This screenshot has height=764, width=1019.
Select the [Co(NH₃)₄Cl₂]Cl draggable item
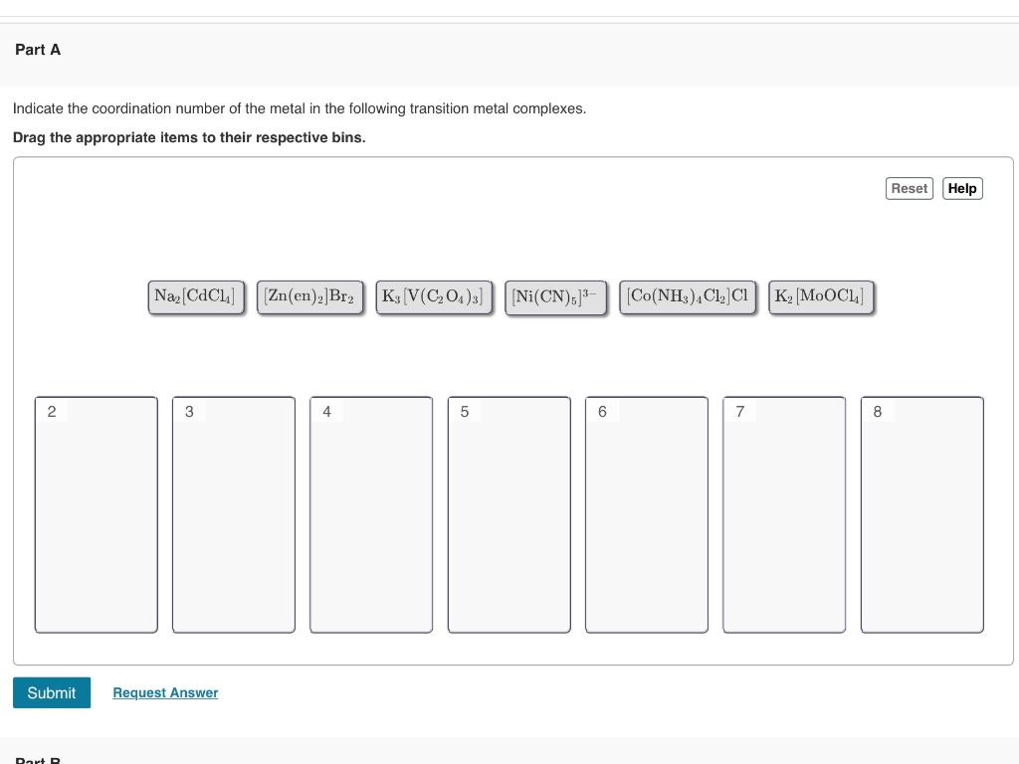click(x=688, y=295)
